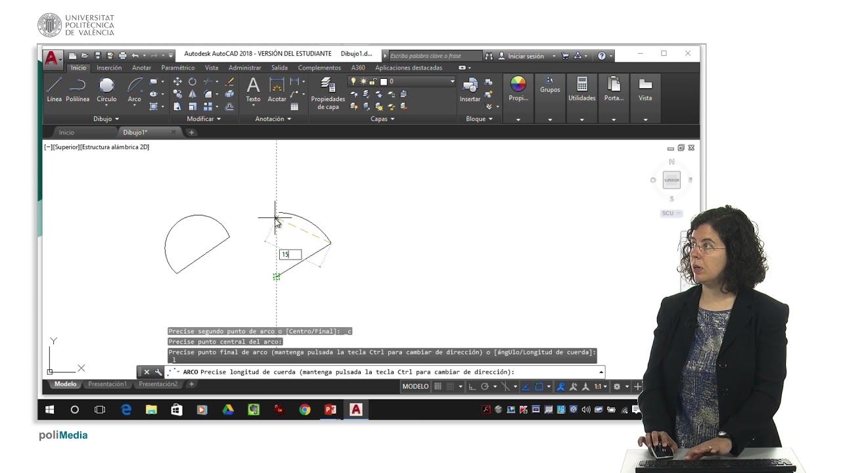Click the Print (Trazar) icon

122,56
